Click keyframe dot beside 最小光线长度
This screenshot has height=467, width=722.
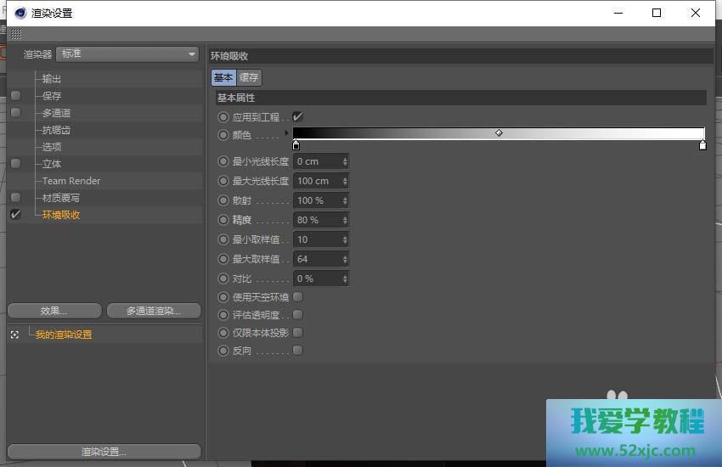(223, 161)
